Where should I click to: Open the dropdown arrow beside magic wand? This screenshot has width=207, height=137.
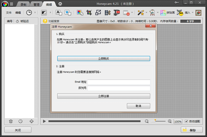tap(146, 12)
